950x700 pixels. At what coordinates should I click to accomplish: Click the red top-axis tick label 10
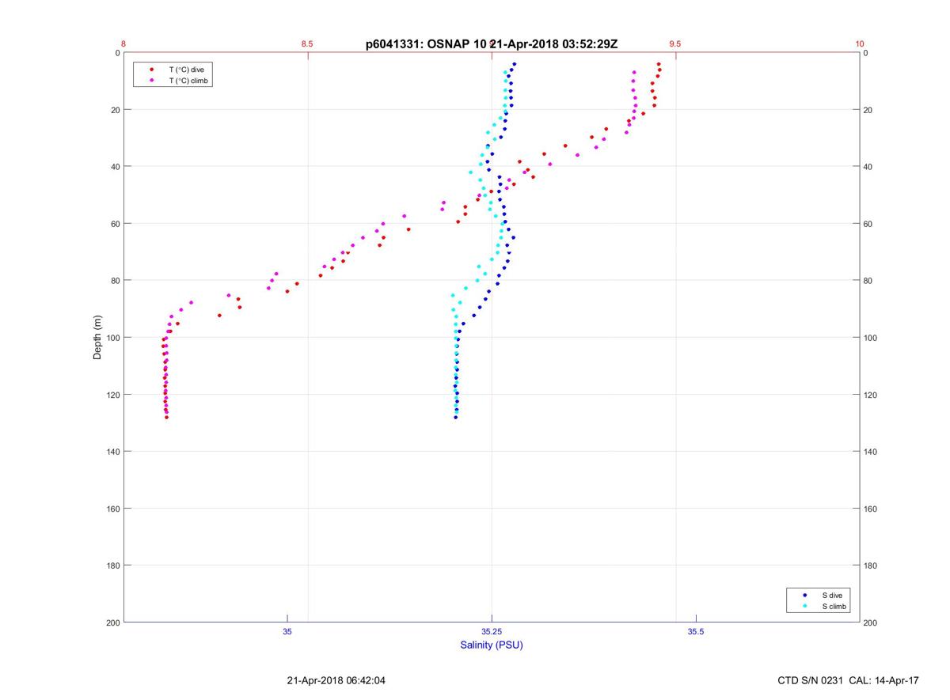tap(860, 44)
